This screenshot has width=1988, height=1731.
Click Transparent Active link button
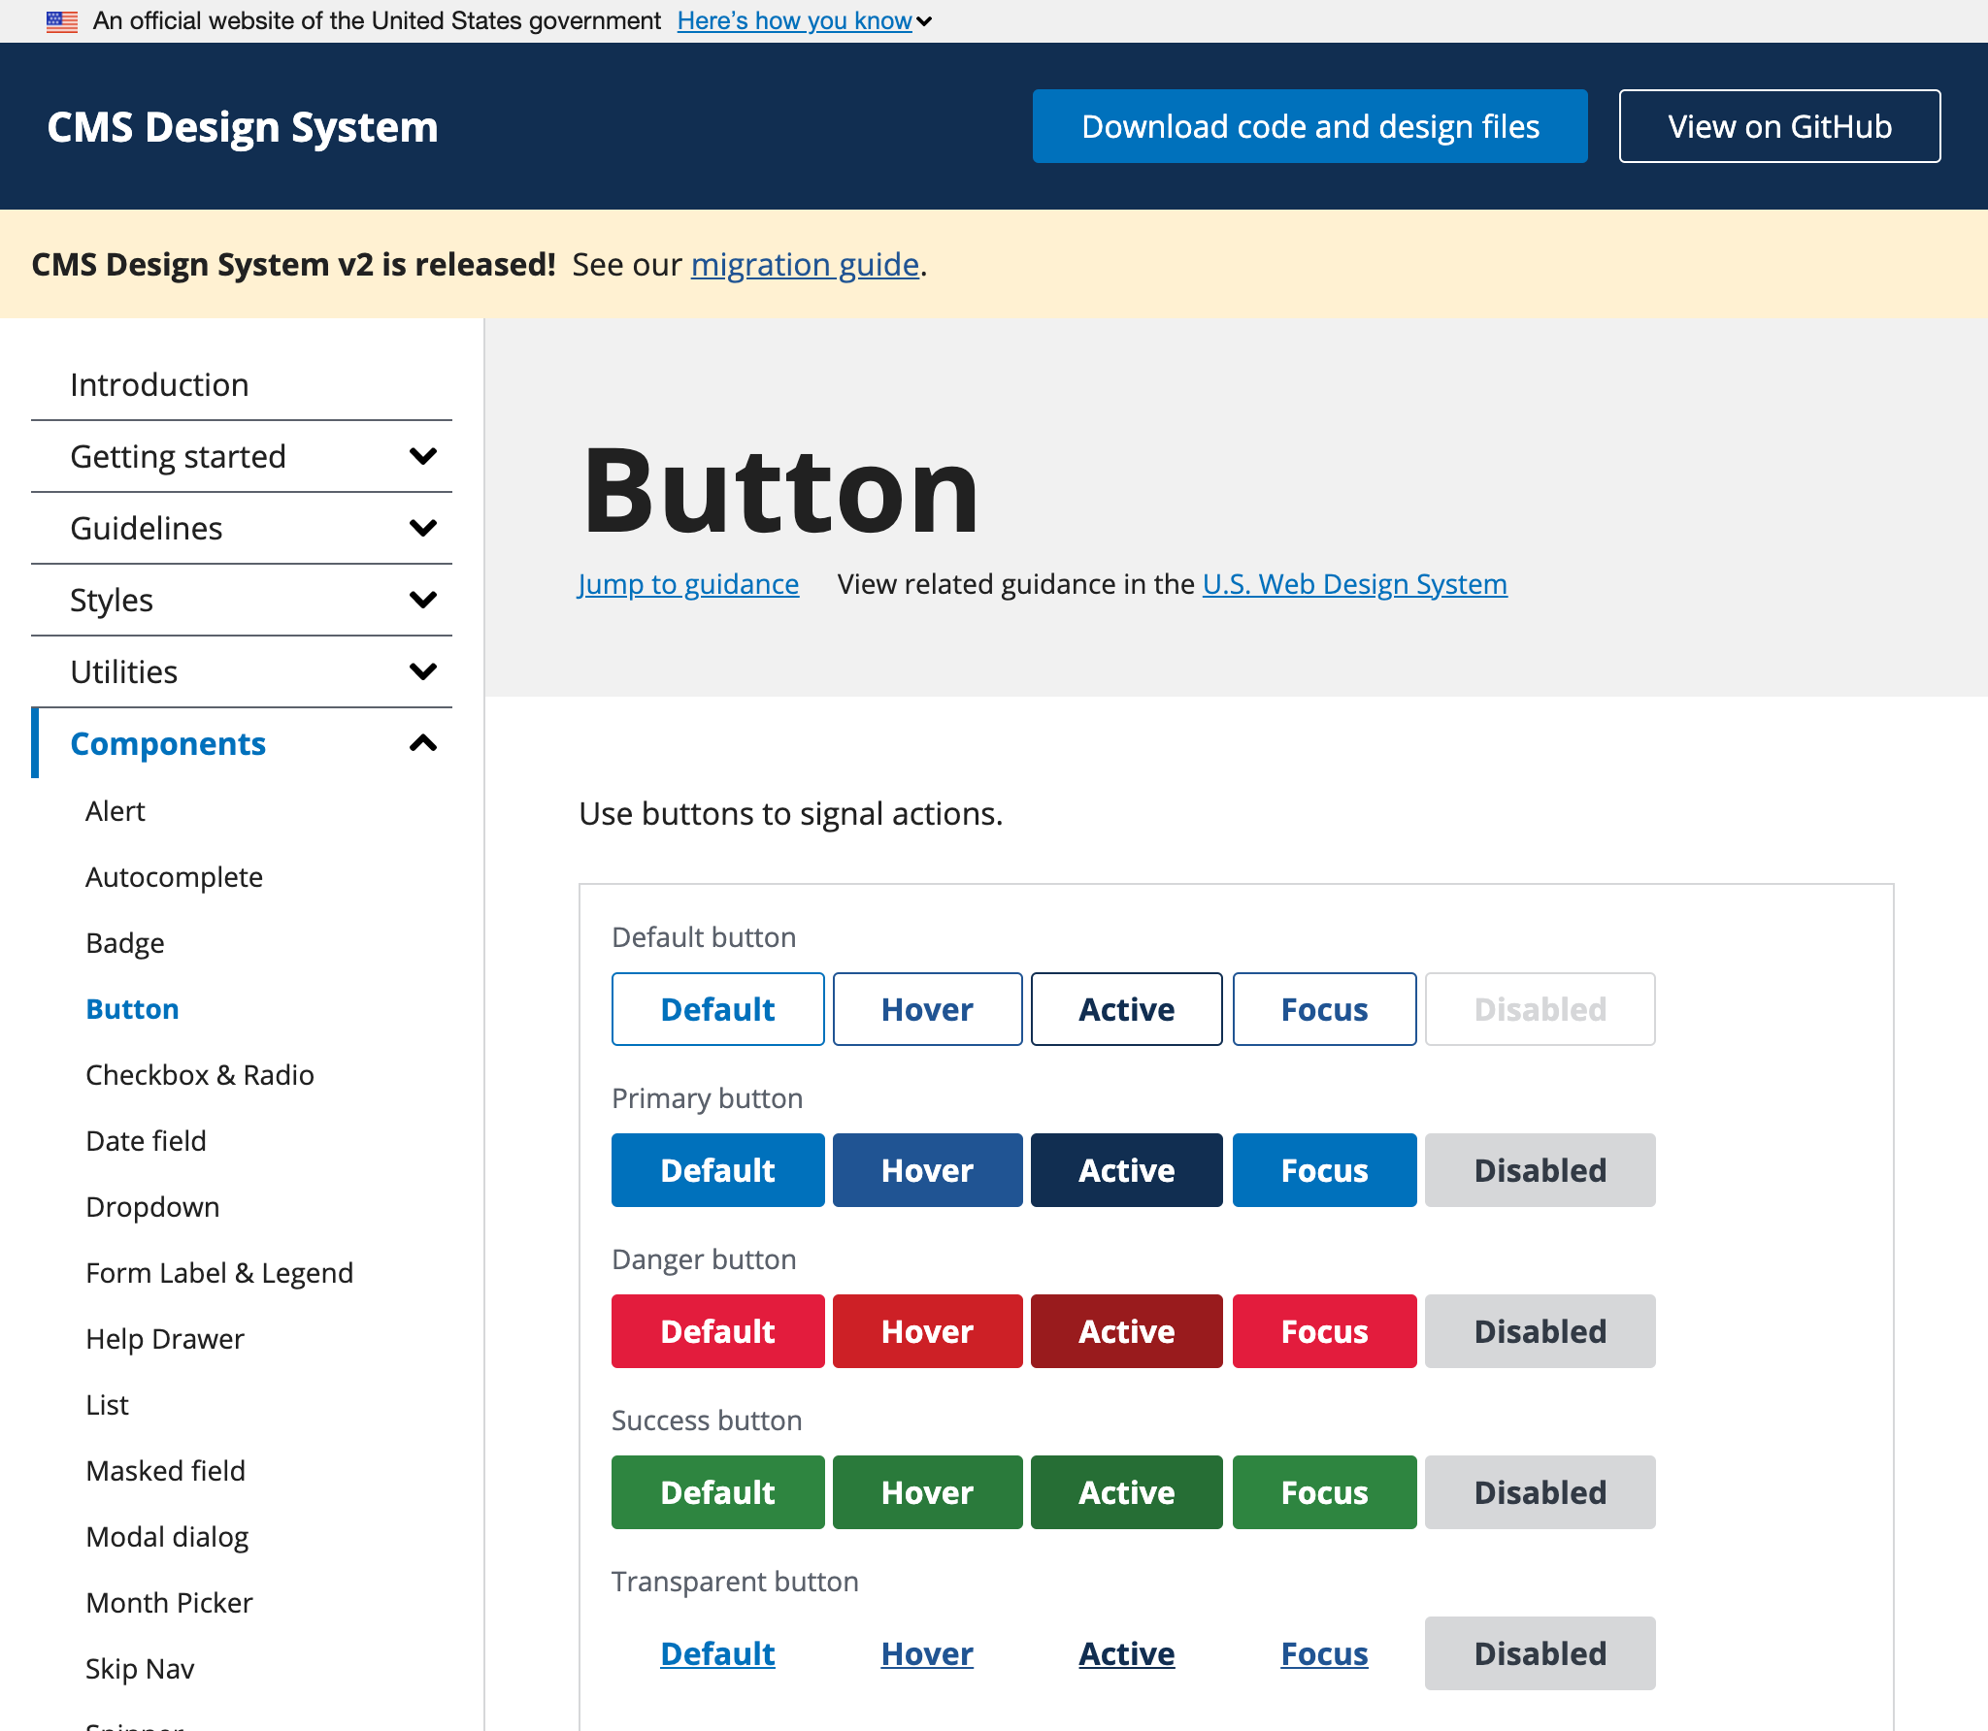1127,1653
